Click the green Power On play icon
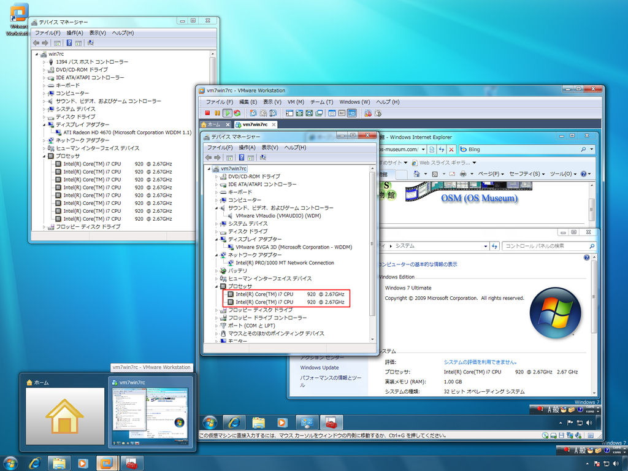Screen dimensions: 628x471 pyautogui.click(x=228, y=113)
